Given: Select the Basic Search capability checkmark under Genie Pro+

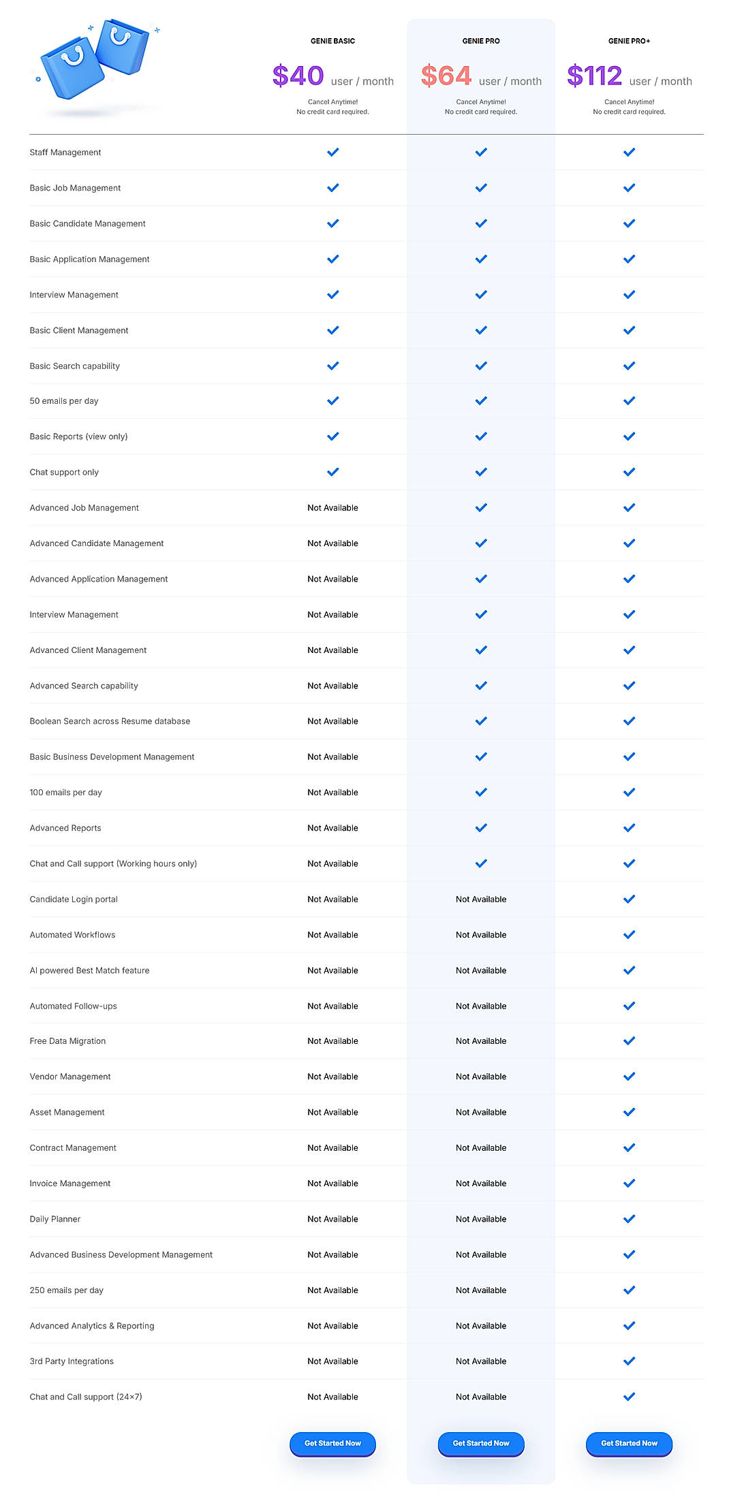Looking at the screenshot, I should (x=629, y=366).
